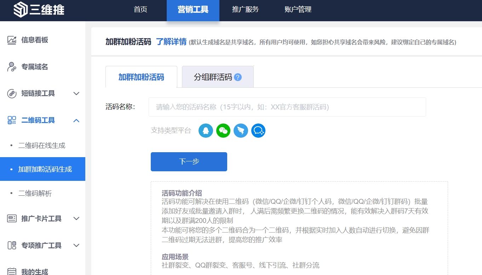Click the QQ penguin platform icon
482x275 pixels.
[x=206, y=131]
